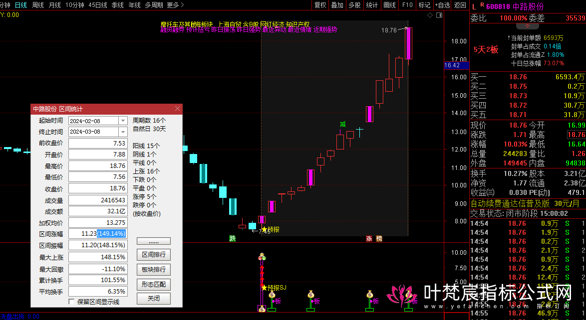Image resolution: width=586 pixels, height=320 pixels.
Task: Click the 买五 order row at 18.71
Action: click(528, 115)
